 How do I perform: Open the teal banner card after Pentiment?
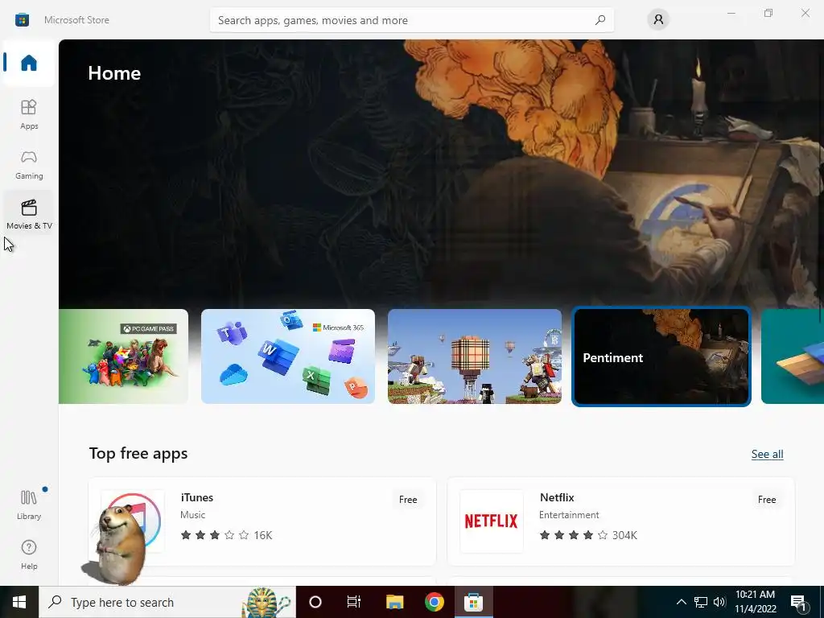click(793, 356)
